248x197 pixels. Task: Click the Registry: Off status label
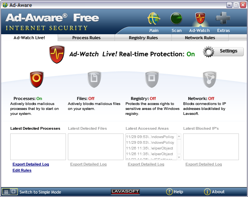coord(143,98)
